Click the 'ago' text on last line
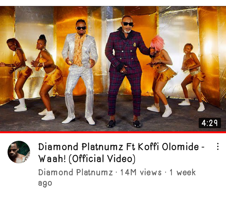The height and width of the screenshot is (197, 226). pyautogui.click(x=45, y=183)
